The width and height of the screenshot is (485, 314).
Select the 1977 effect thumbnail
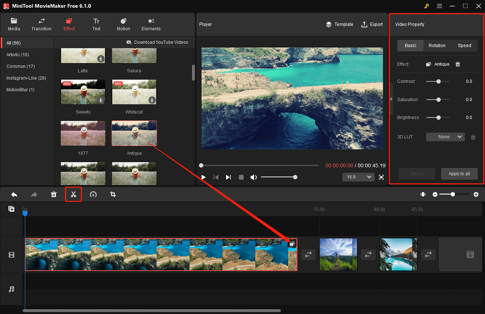tap(82, 133)
